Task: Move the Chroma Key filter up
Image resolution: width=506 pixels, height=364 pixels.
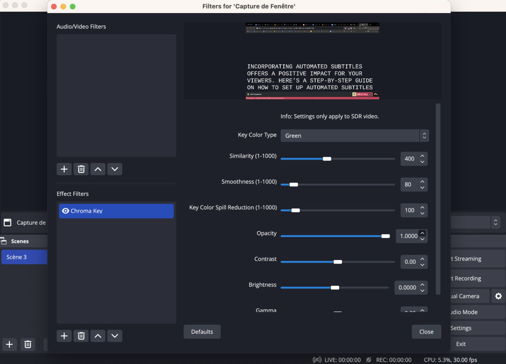Action: click(x=98, y=336)
